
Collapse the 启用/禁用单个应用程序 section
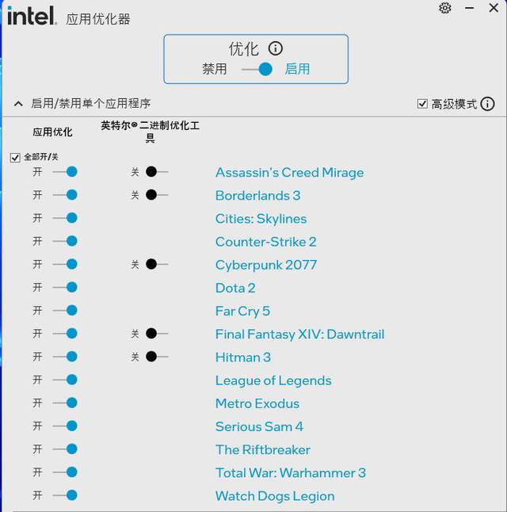click(x=18, y=104)
